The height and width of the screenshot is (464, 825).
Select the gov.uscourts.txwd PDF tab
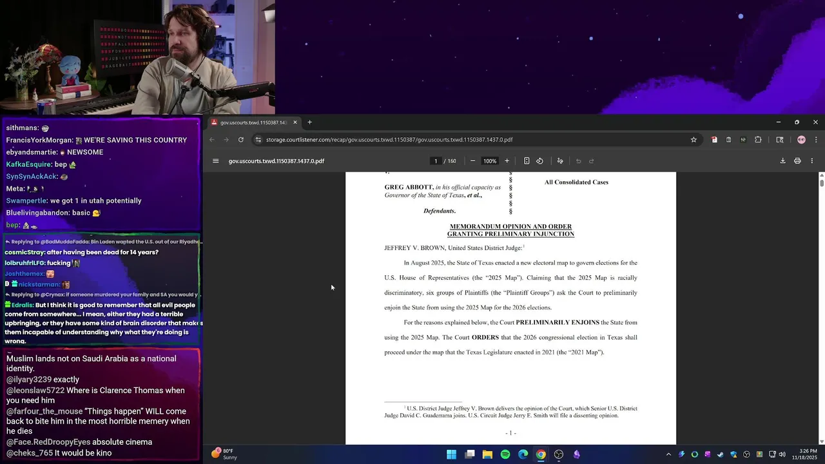pos(254,122)
